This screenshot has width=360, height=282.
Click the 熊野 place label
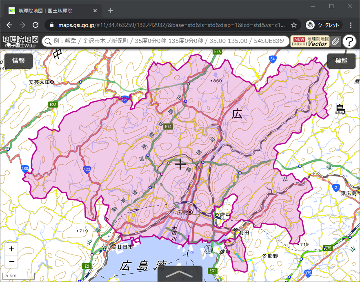pos(273,256)
